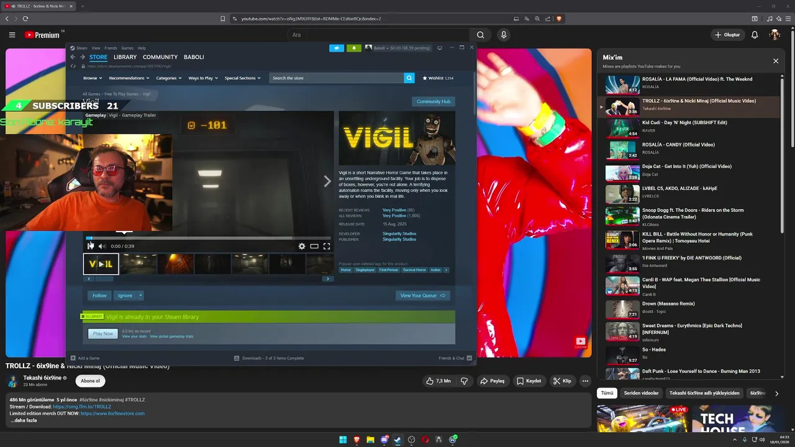The width and height of the screenshot is (795, 447).
Task: Follow the Vigil game
Action: tap(99, 296)
